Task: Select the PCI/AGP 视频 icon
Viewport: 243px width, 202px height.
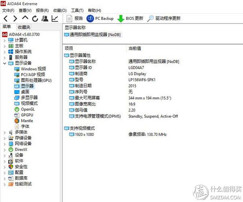Action: (17, 75)
